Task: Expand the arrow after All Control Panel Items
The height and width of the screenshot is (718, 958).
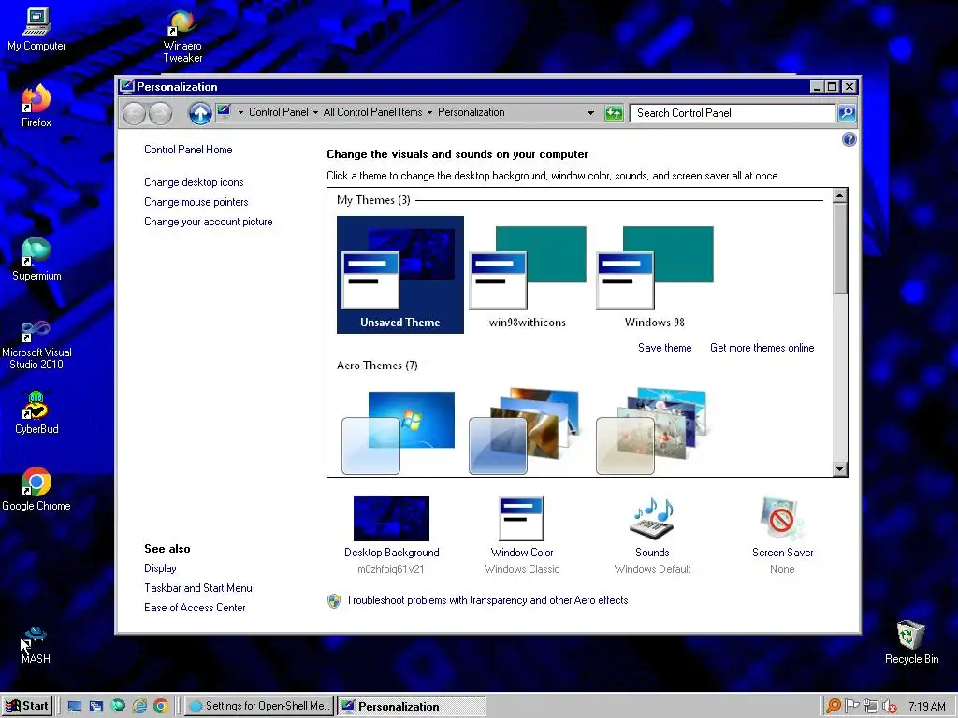Action: [429, 112]
